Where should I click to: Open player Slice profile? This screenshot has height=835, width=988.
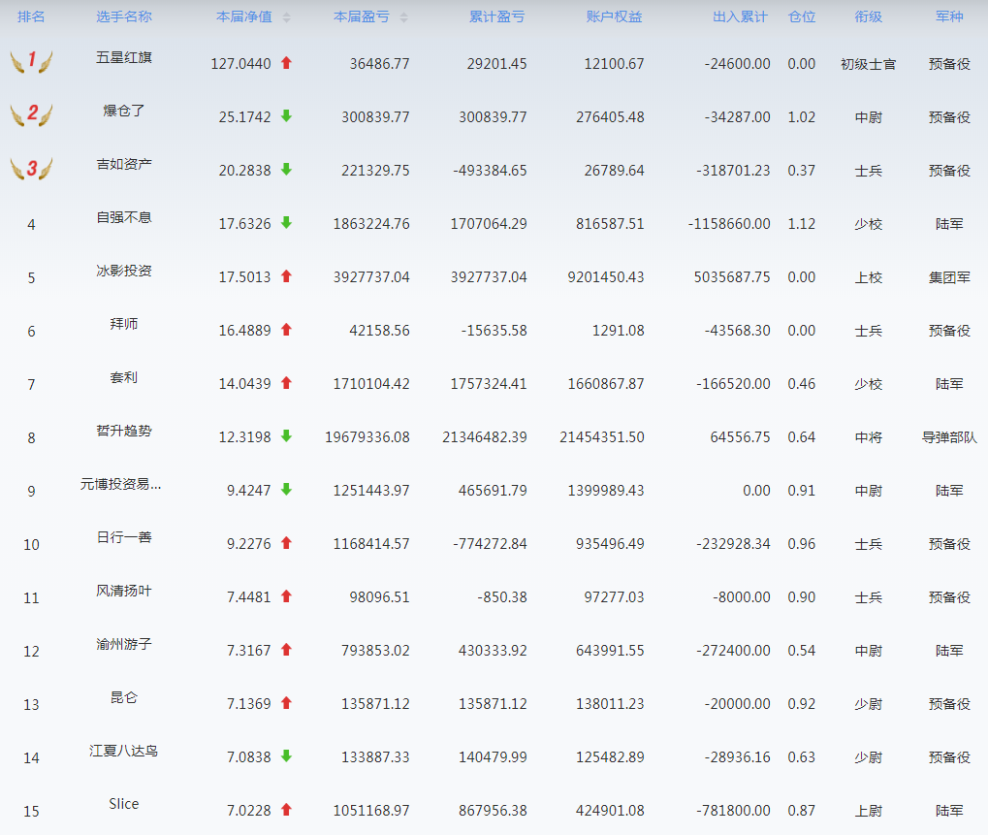pyautogui.click(x=124, y=804)
